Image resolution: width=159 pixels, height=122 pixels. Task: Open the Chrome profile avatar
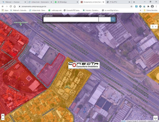coord(152,6)
